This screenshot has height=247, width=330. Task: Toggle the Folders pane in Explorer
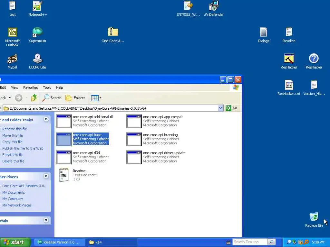(x=75, y=98)
